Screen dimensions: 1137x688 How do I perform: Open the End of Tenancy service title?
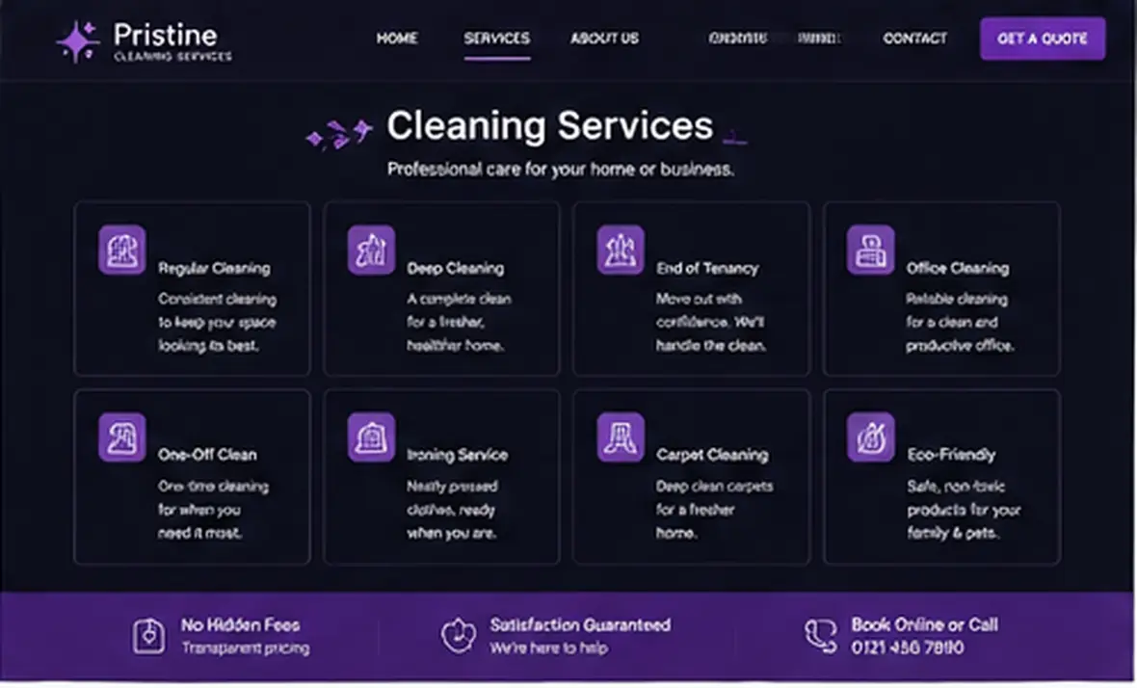707,268
